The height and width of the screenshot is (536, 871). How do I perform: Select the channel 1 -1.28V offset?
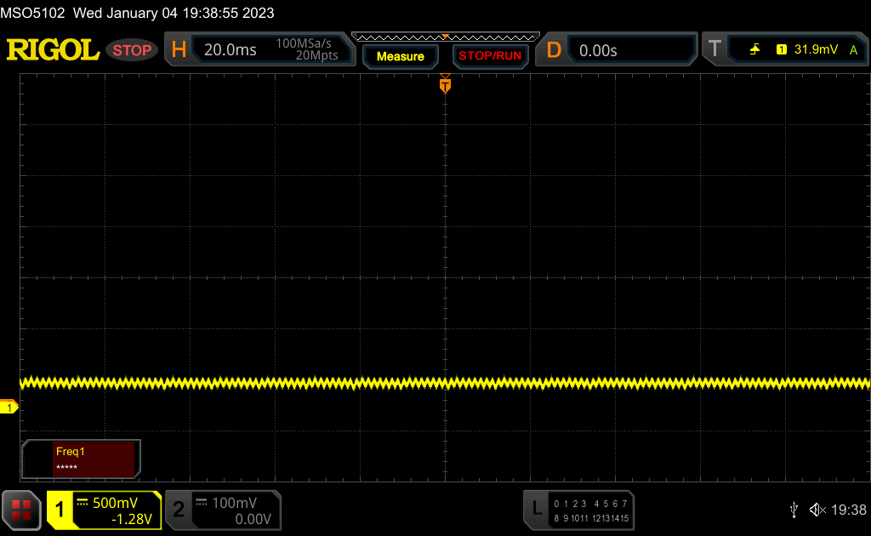[132, 519]
